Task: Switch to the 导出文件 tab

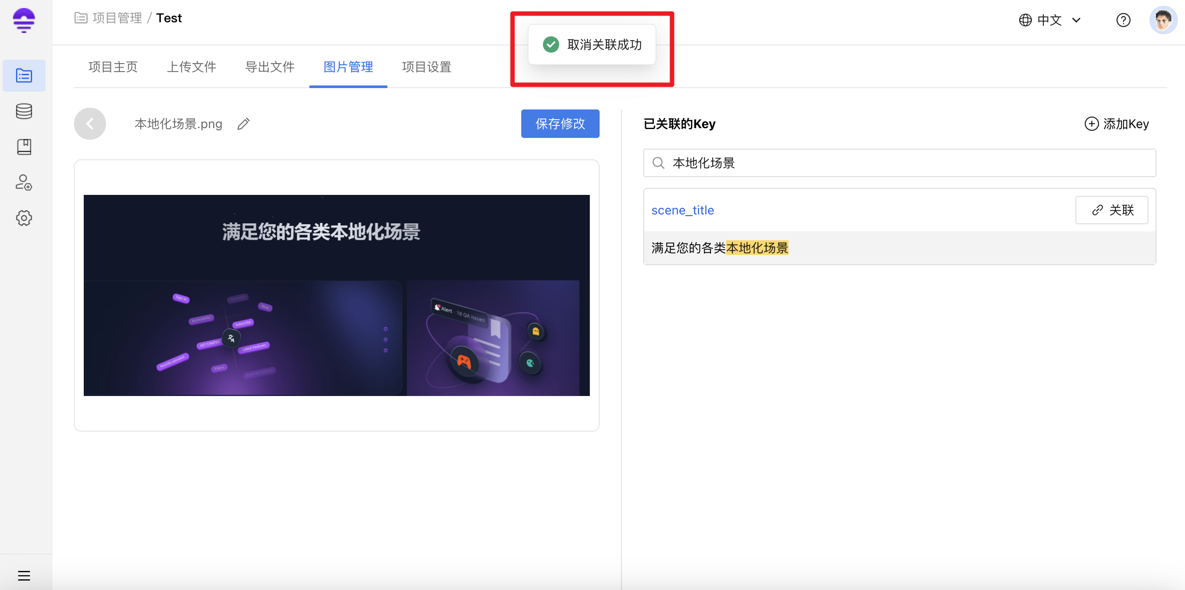Action: (270, 67)
